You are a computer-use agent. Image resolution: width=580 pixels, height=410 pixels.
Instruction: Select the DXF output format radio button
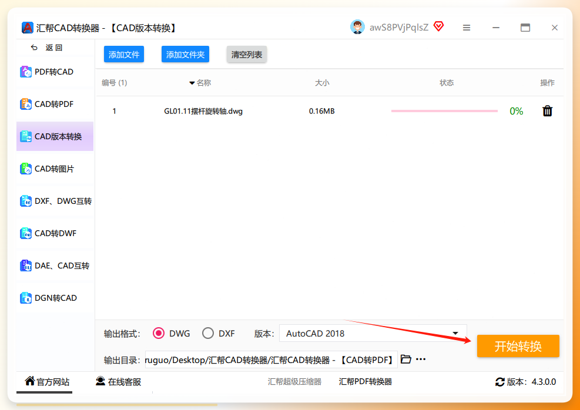click(208, 333)
